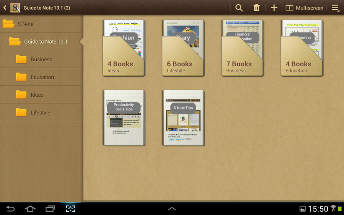Open the screenshot notification icon

point(303,209)
